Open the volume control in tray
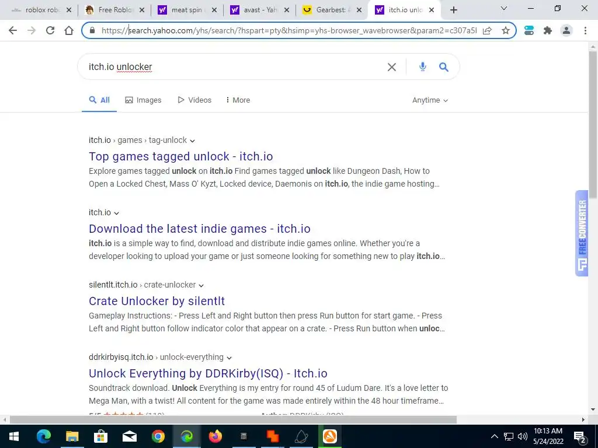The width and height of the screenshot is (598, 448). click(523, 436)
